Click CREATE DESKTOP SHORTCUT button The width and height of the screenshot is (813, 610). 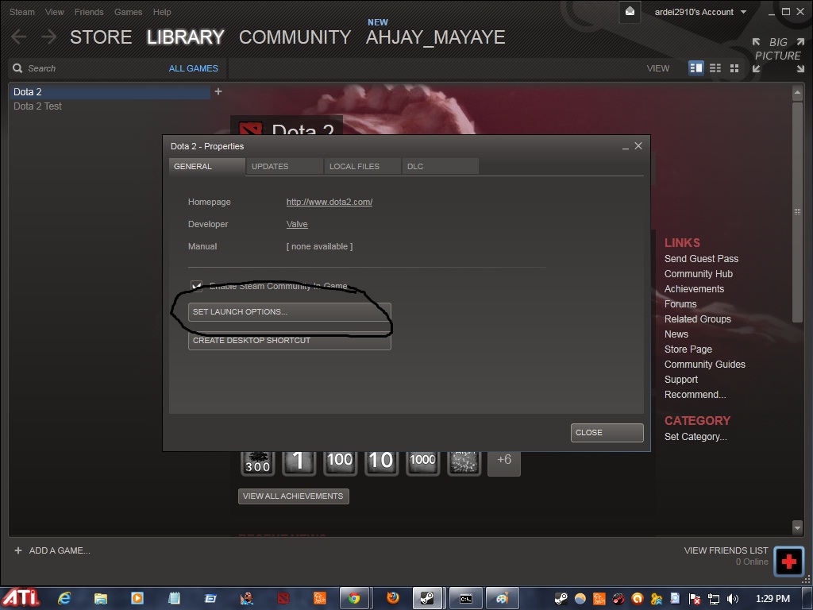click(x=289, y=341)
